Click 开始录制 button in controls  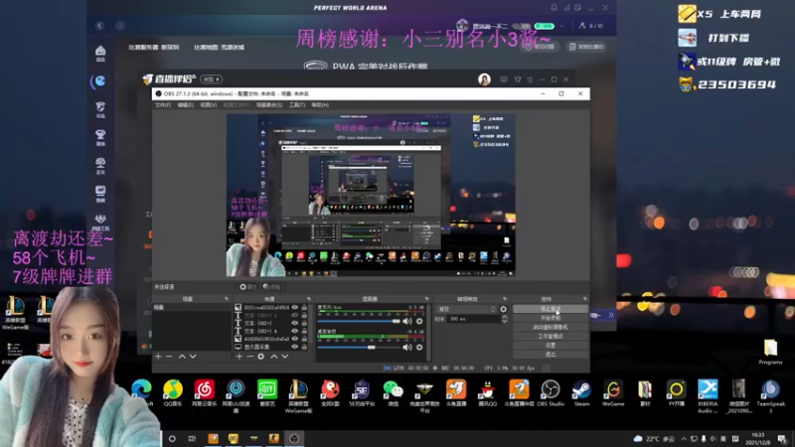tap(551, 318)
